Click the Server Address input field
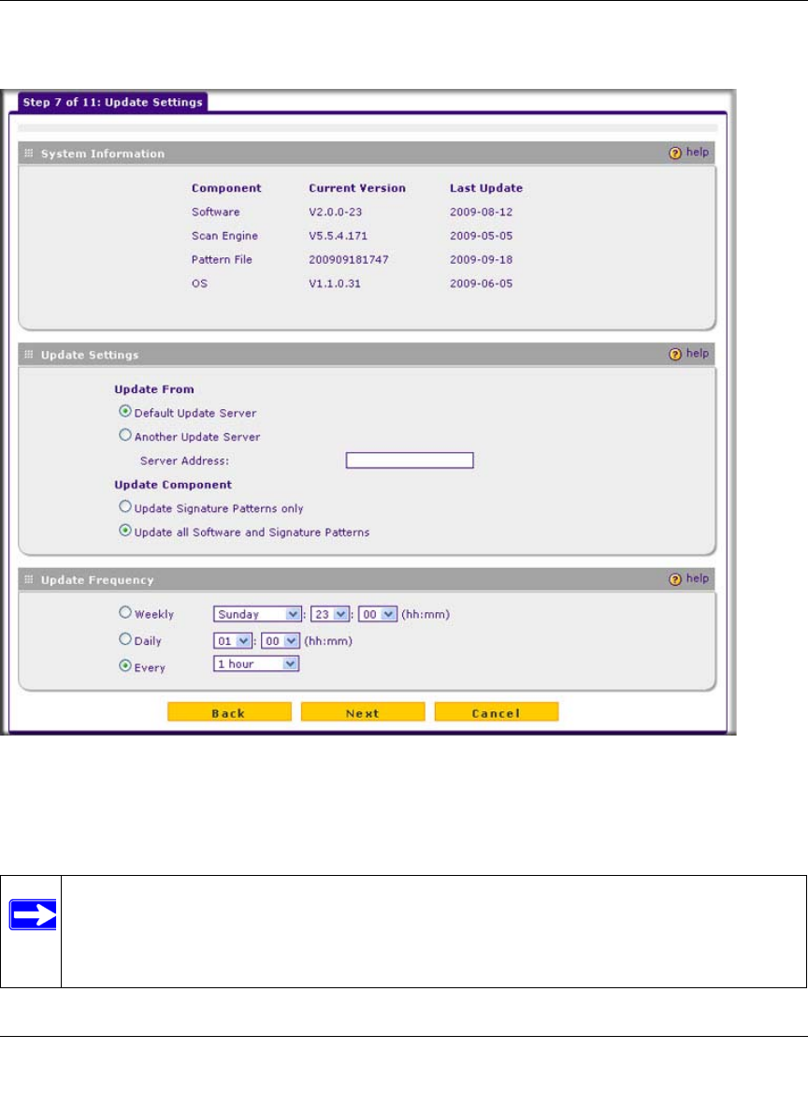This screenshot has height=1108, width=808. point(410,460)
